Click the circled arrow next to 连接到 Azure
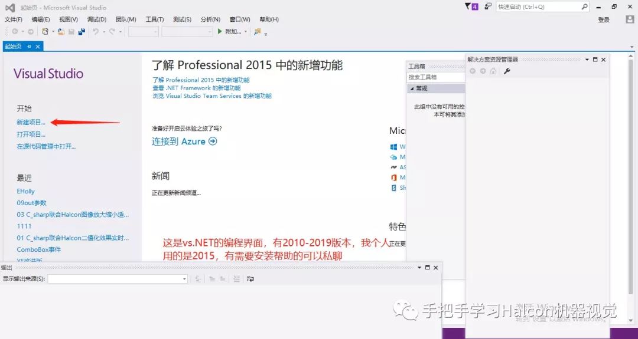Screen dimensions: 638x339 pyautogui.click(x=213, y=141)
